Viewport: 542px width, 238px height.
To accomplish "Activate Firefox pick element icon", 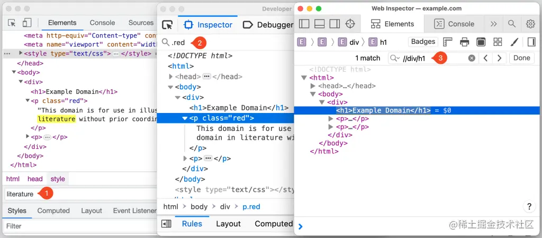I will tap(167, 25).
